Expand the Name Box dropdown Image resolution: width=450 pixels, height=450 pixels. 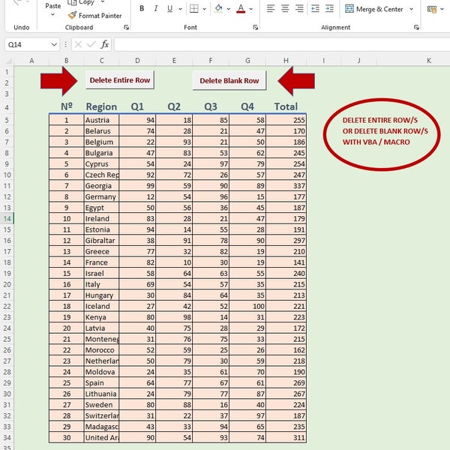[x=54, y=44]
